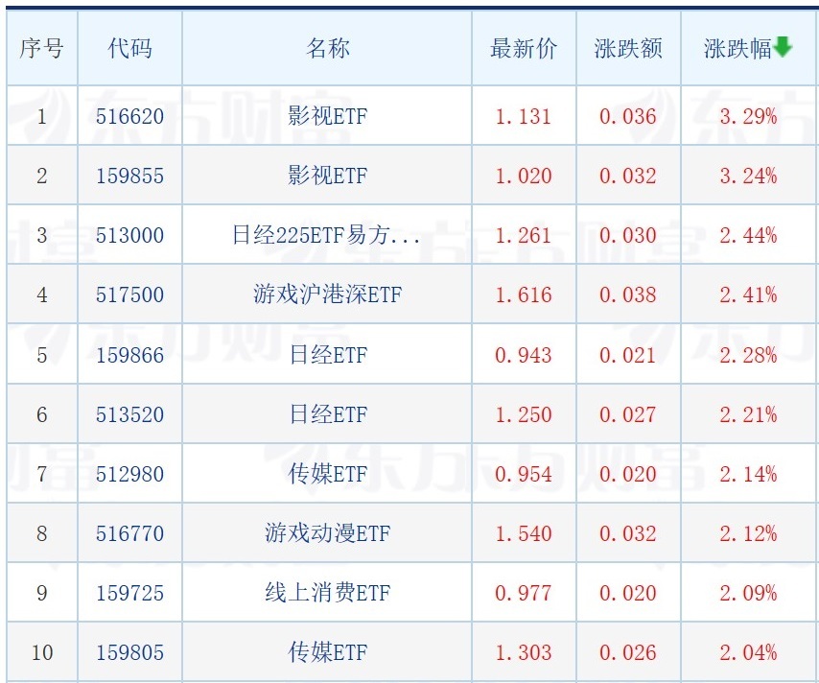Viewport: 819px width, 683px height.
Task: Open the 游戏动漫ETF name link
Action: tap(327, 533)
